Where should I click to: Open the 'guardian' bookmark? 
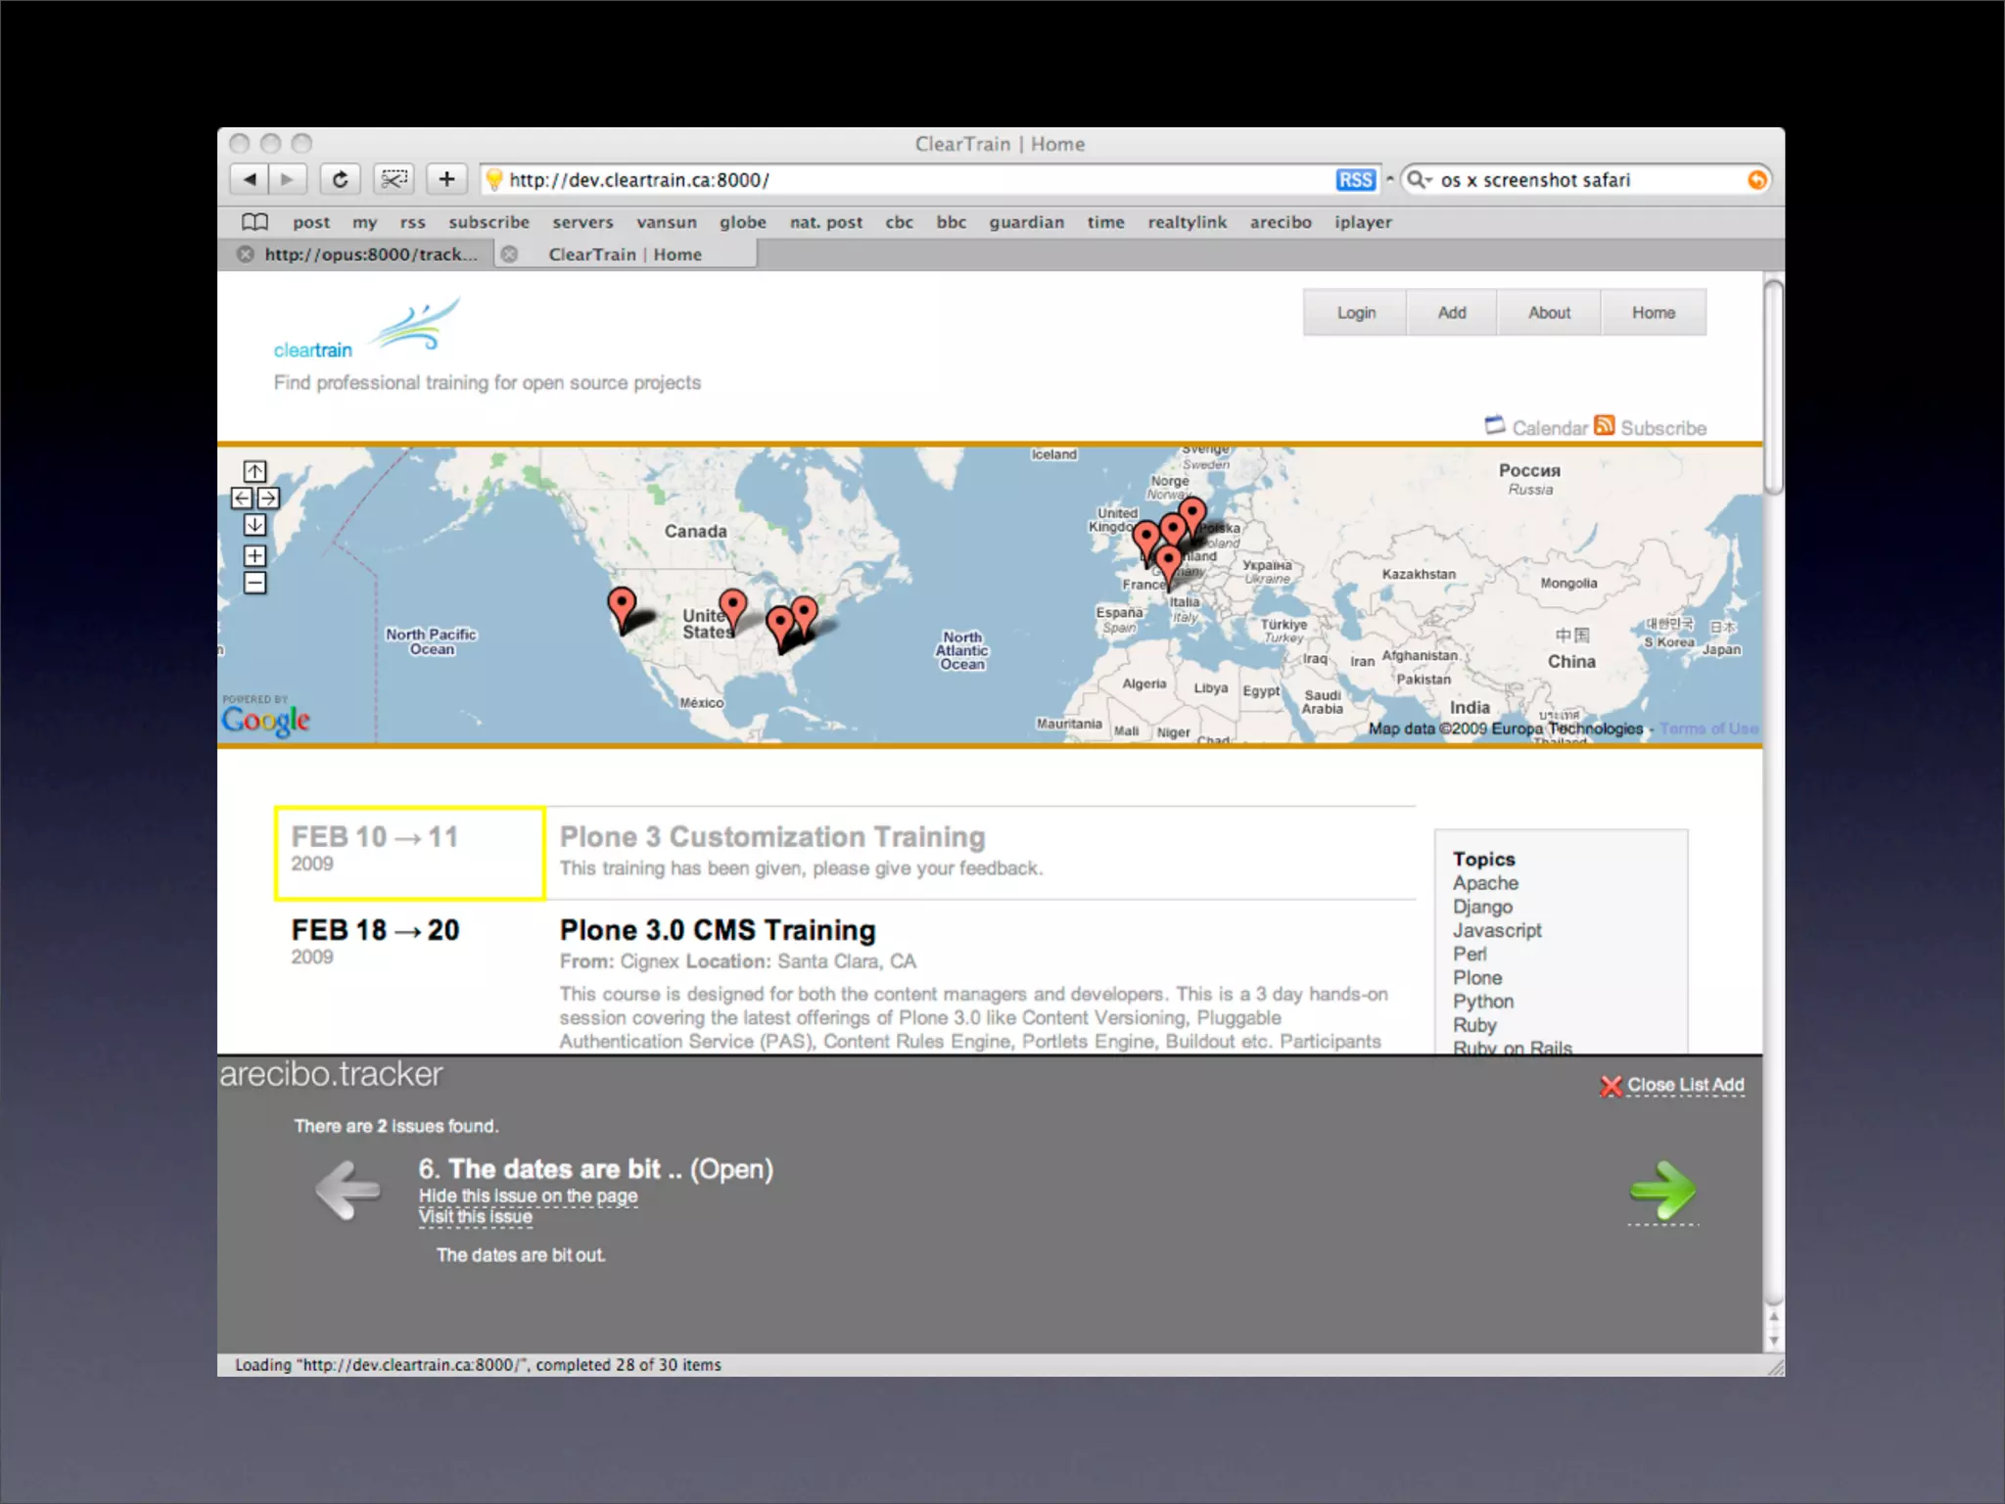pos(1026,222)
